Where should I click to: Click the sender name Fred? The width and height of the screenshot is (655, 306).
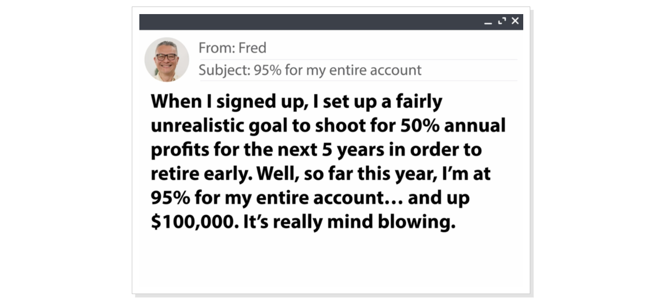(253, 48)
